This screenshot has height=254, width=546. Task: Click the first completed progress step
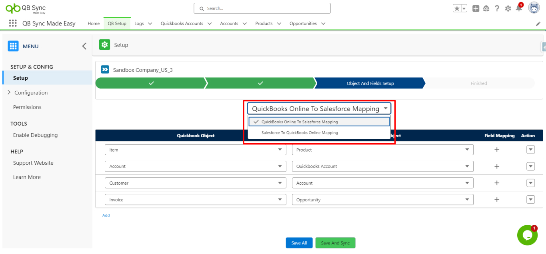click(151, 83)
